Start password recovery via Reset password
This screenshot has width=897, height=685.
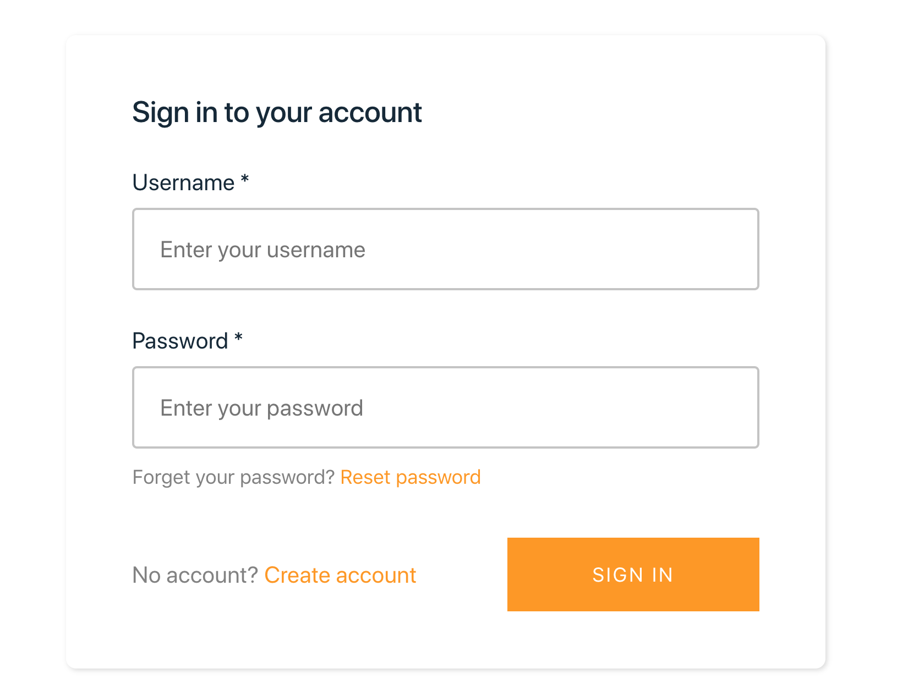point(411,477)
